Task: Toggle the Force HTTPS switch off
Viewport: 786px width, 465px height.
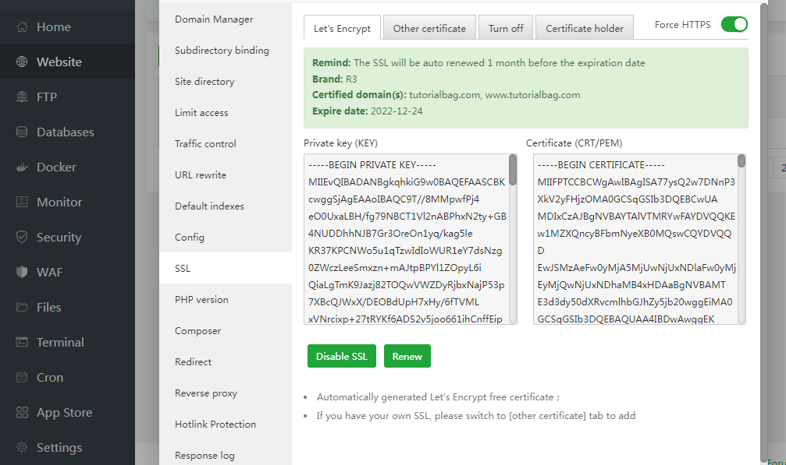Action: 734,24
